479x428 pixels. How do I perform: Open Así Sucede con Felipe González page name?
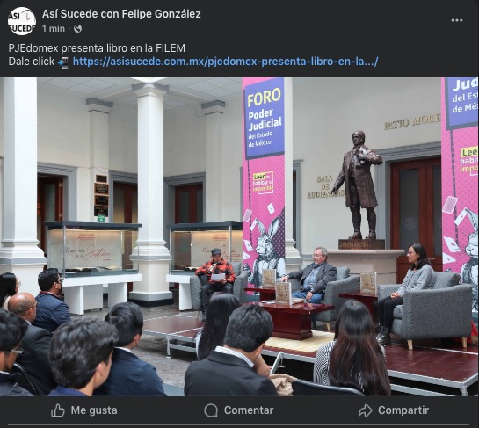(121, 14)
